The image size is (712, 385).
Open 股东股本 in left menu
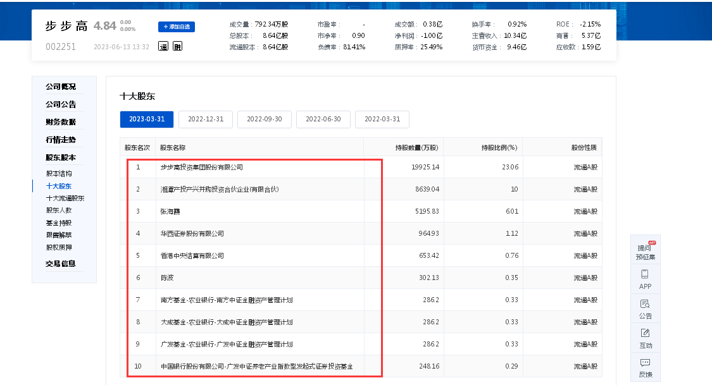60,157
